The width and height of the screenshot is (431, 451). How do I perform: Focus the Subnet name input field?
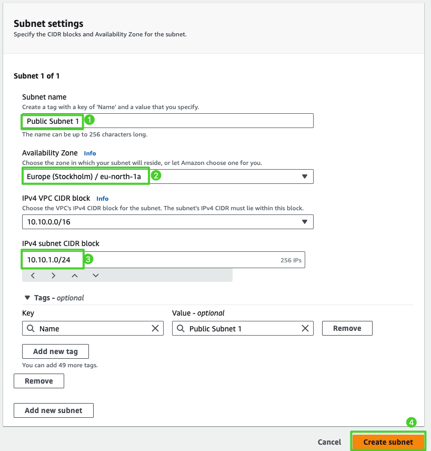(x=200, y=121)
